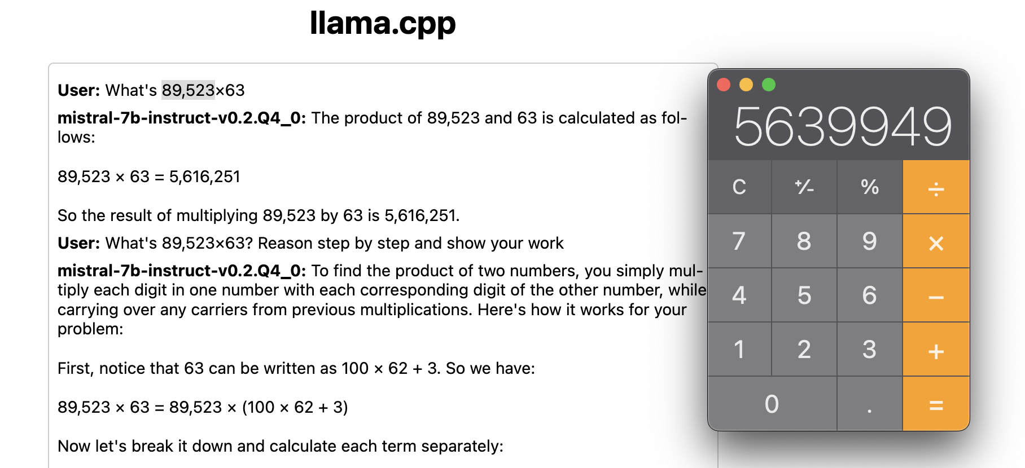Image resolution: width=1025 pixels, height=468 pixels.
Task: Click the 7 key on the calculator
Action: (739, 241)
